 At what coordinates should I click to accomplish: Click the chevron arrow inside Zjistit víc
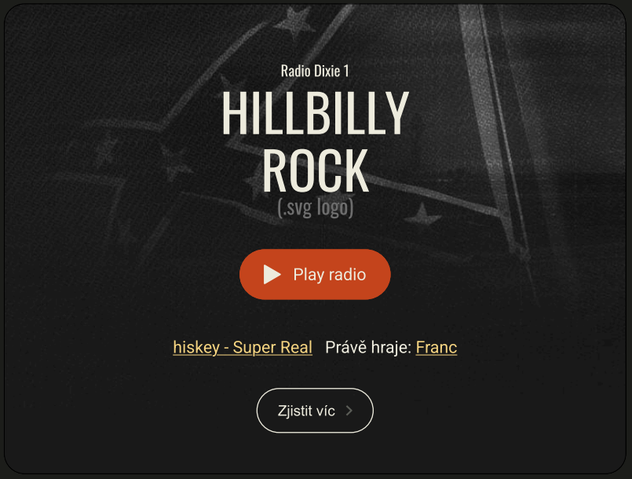tap(349, 411)
